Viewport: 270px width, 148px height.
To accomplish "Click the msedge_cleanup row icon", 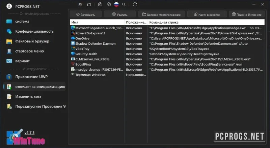I will (73, 69).
